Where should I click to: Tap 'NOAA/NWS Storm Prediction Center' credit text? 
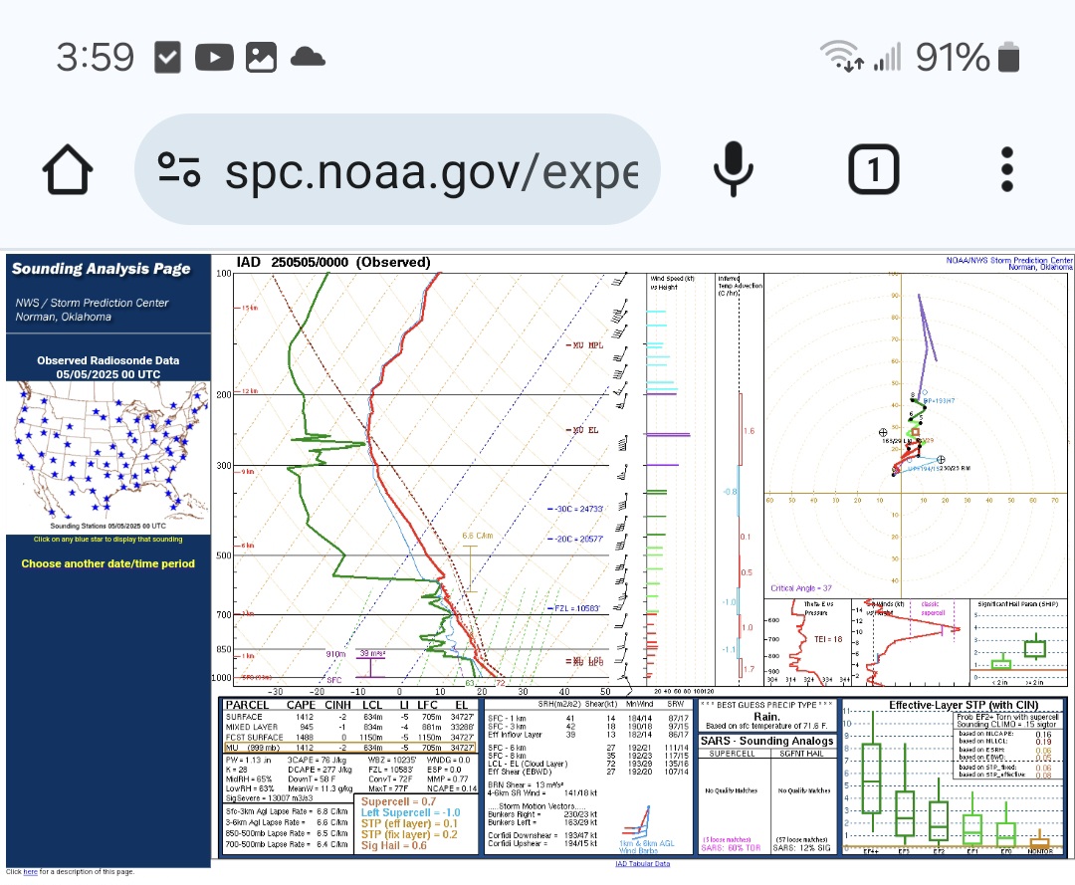(1008, 261)
